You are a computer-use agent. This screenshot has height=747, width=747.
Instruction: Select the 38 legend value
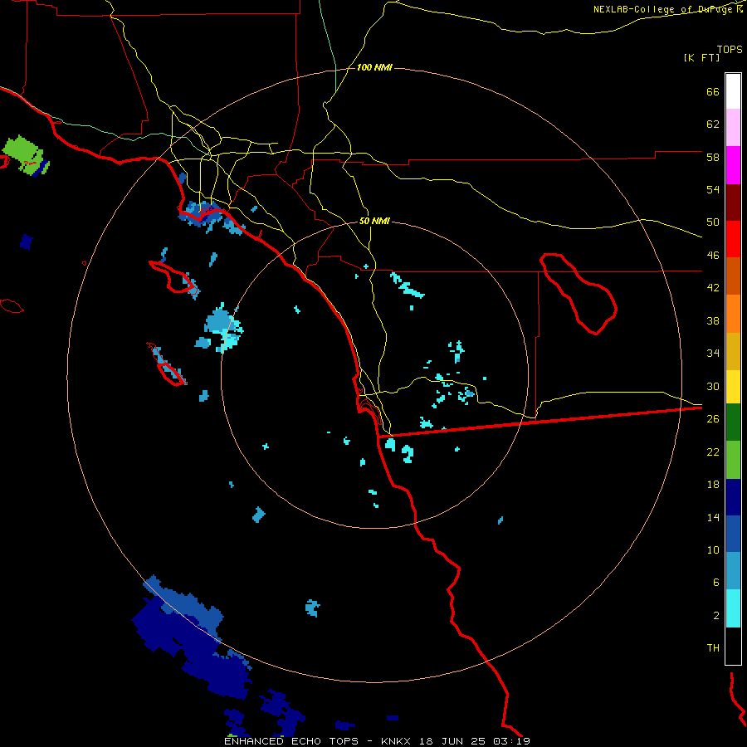(x=713, y=320)
